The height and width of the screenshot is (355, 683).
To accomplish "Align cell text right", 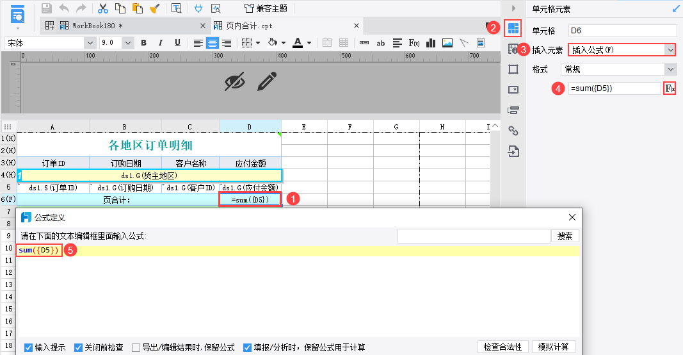I will click(227, 43).
